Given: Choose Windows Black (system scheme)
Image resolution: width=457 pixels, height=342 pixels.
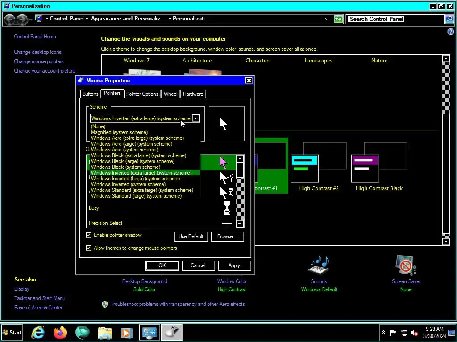Looking at the screenshot, I should click(x=145, y=167).
